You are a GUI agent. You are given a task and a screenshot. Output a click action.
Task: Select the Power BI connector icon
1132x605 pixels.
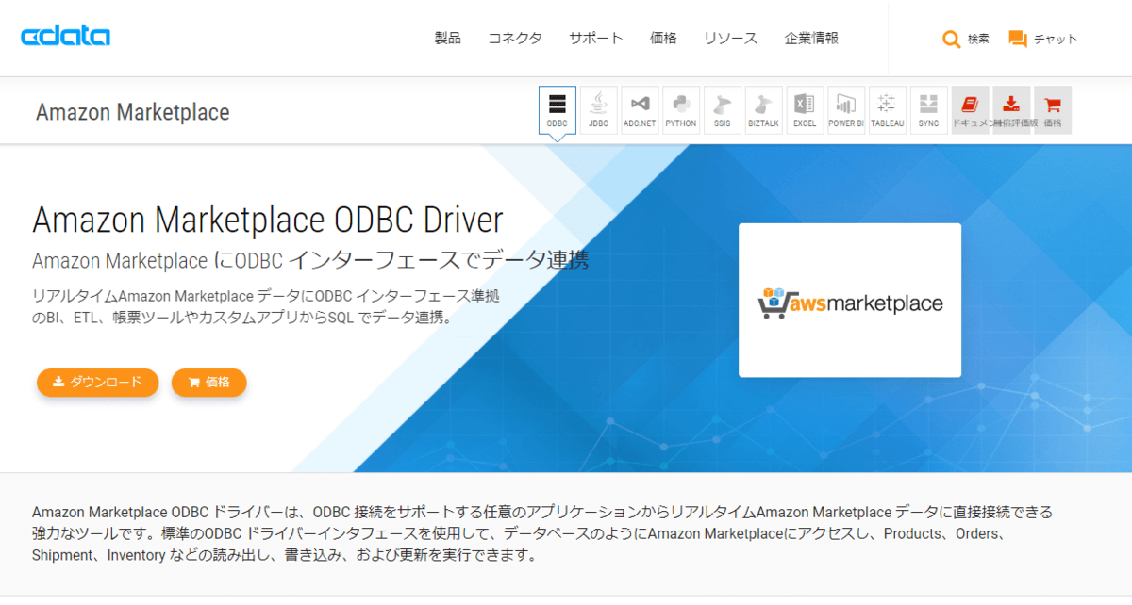[x=846, y=110]
